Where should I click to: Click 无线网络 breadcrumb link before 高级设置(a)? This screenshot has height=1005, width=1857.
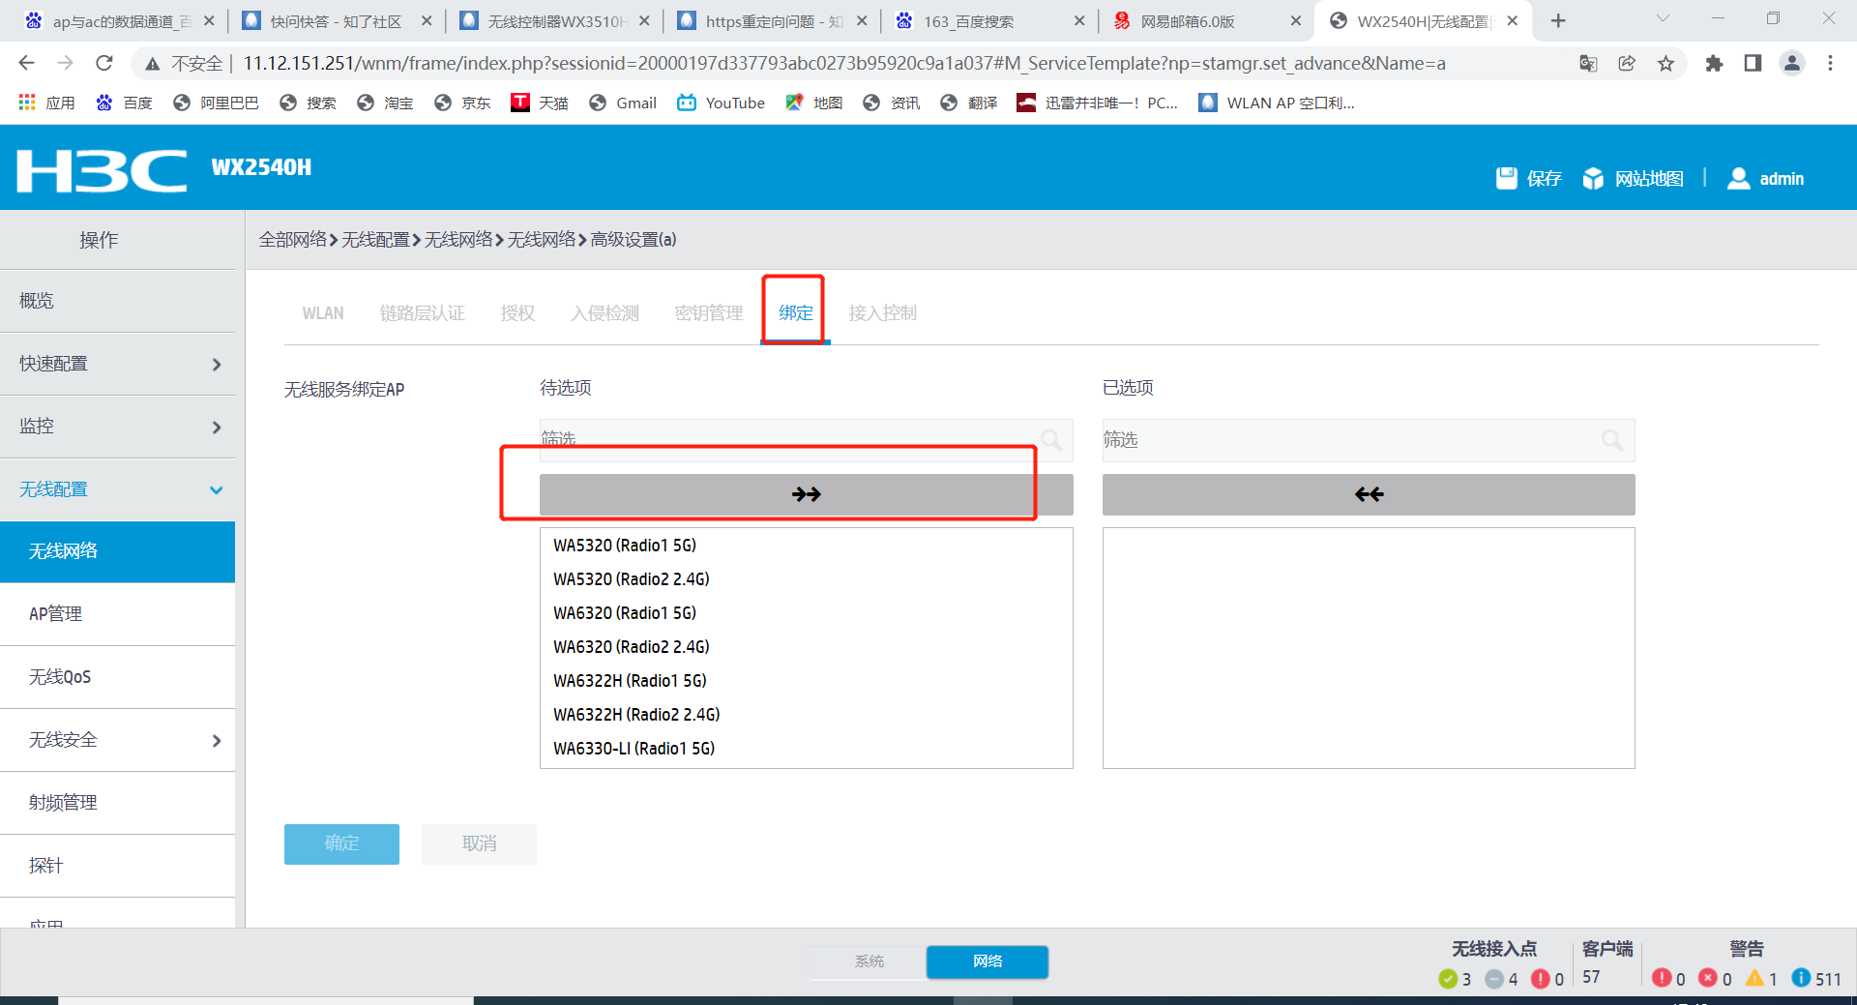click(542, 239)
